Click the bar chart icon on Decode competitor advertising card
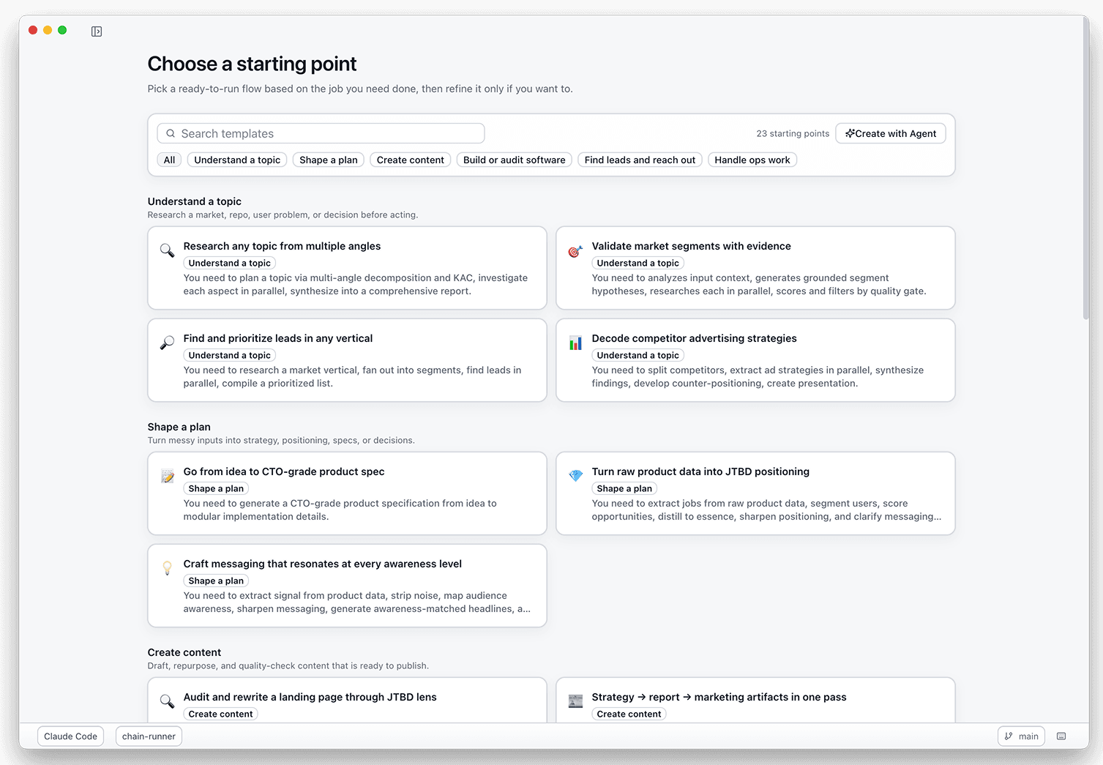1103x765 pixels. [575, 343]
